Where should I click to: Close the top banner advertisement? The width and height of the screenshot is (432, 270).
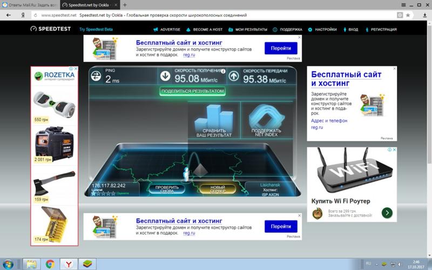coord(300,37)
